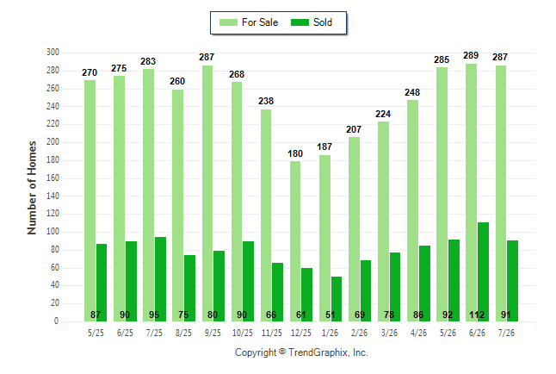Click the Copyright TrendGraphix, Inc. text
Viewport: 556px width, 374px height.
tap(301, 352)
